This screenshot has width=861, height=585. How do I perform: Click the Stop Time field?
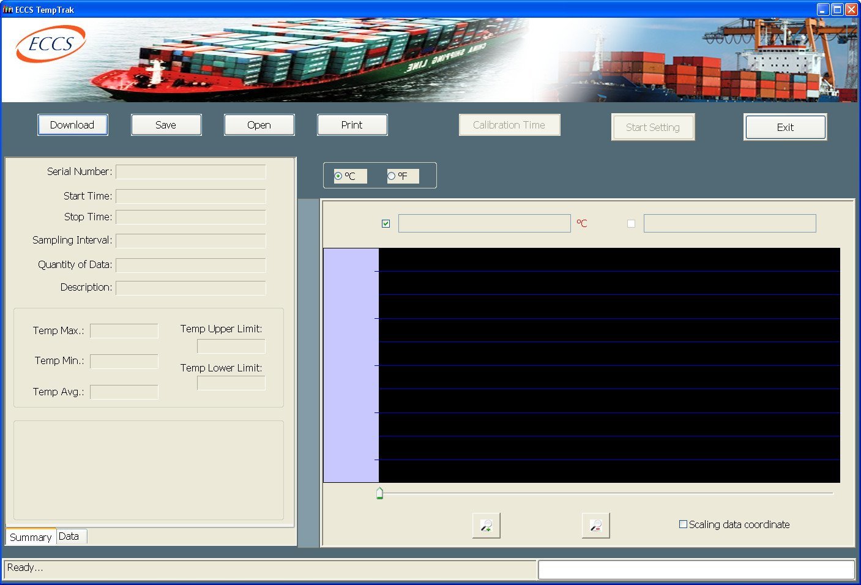191,217
